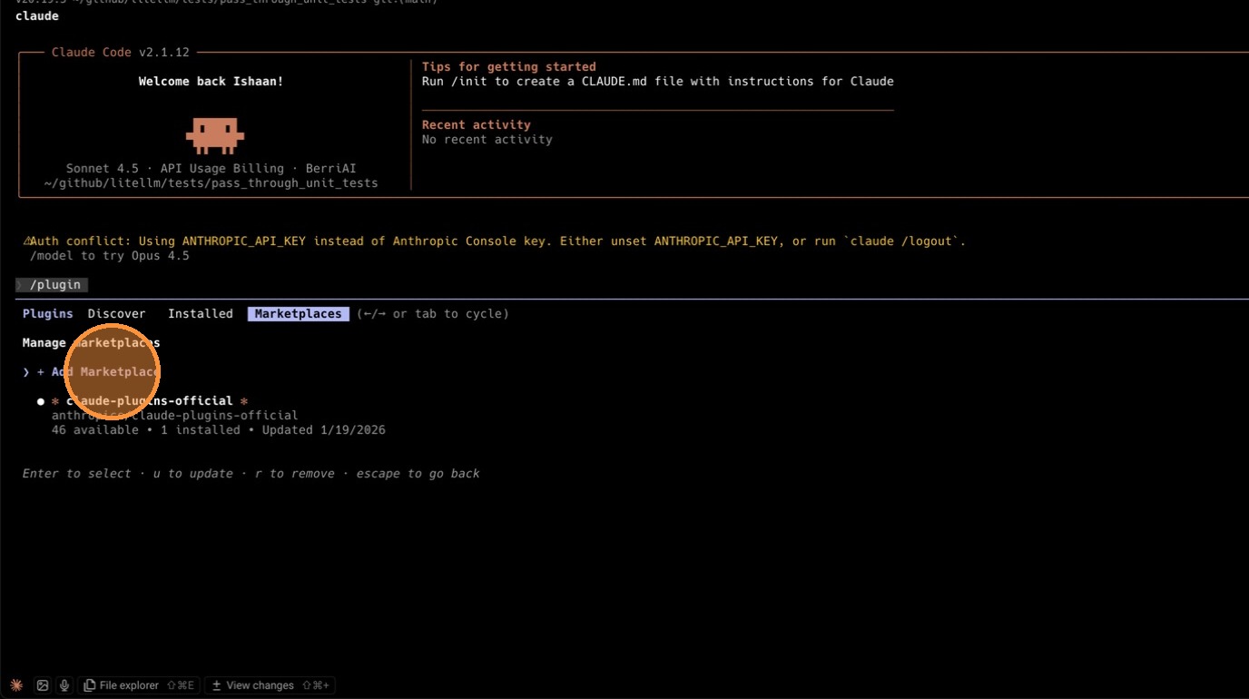Click the orange Claude spark icon
Viewport: 1249px width, 699px height.
pyautogui.click(x=16, y=685)
